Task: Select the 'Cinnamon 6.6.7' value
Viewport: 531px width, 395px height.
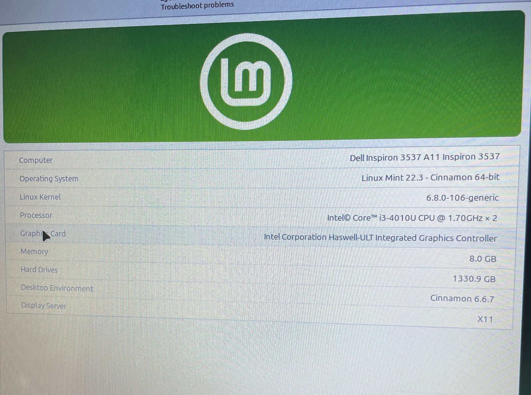Action: [x=462, y=298]
